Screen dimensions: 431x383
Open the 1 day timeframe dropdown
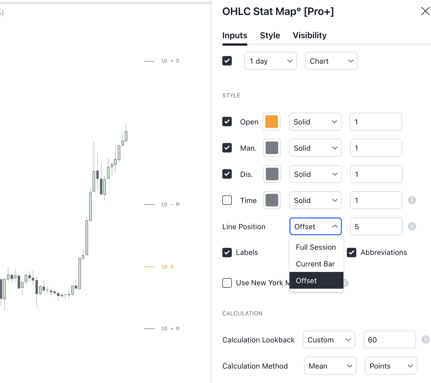(270, 61)
